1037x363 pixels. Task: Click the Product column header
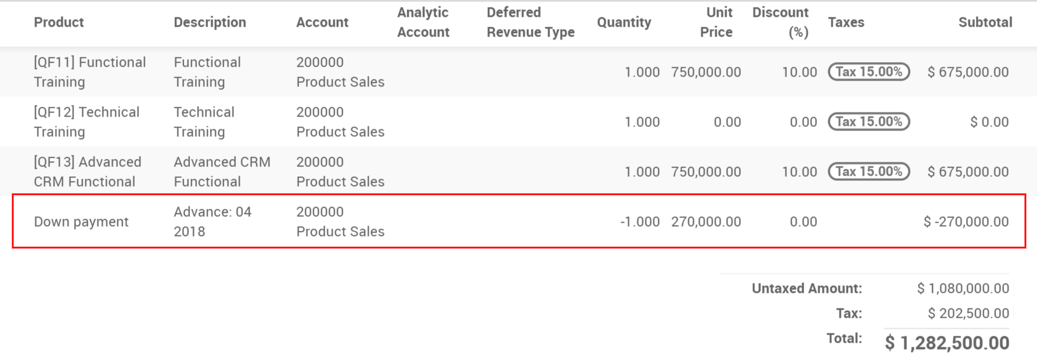tap(59, 22)
